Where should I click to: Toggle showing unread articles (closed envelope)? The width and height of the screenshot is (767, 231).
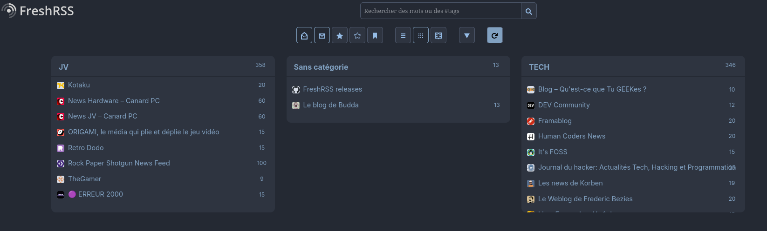point(322,35)
